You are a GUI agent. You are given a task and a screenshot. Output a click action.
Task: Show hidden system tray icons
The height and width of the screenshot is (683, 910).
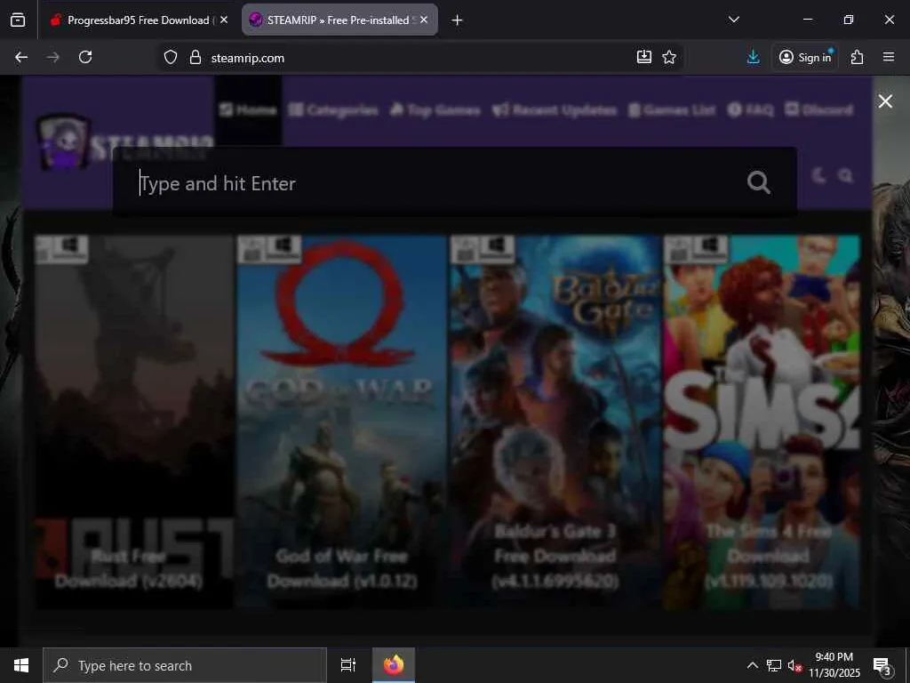pyautogui.click(x=752, y=665)
